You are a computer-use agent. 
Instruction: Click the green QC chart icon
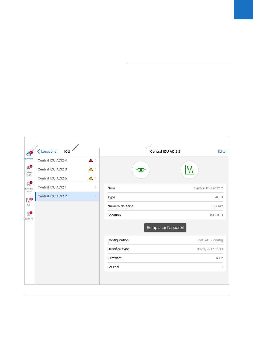(x=189, y=170)
